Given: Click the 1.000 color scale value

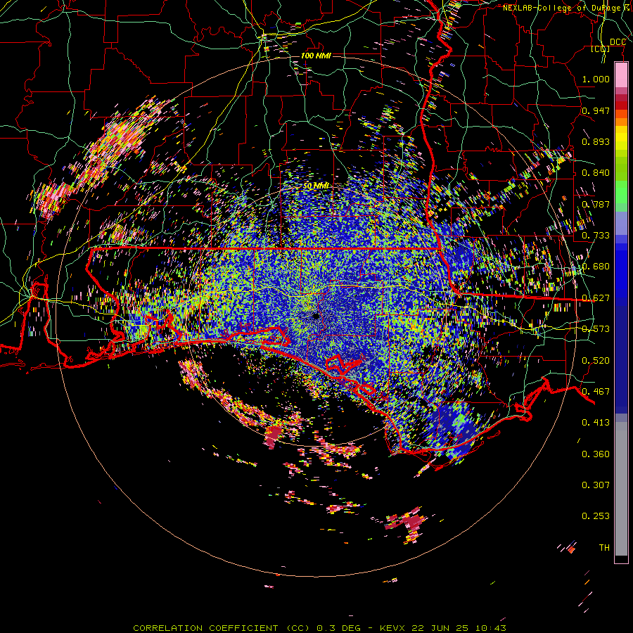Looking at the screenshot, I should point(596,79).
